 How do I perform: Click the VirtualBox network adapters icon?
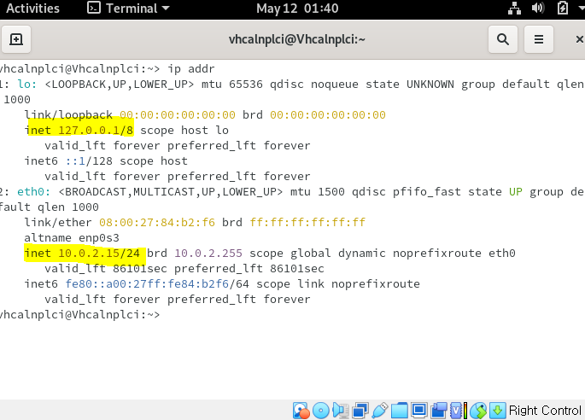[x=360, y=411]
